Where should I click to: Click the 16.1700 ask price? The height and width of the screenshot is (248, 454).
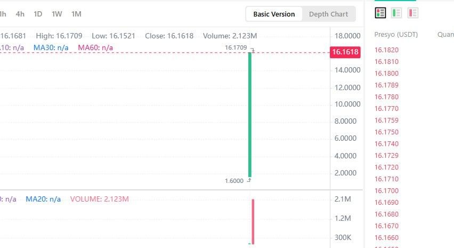pyautogui.click(x=387, y=191)
